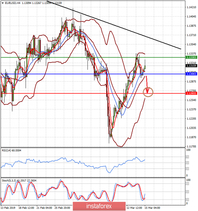This screenshot has width=198, height=211.
Task: Click the RSI 70 level scale label
Action: [187, 157]
